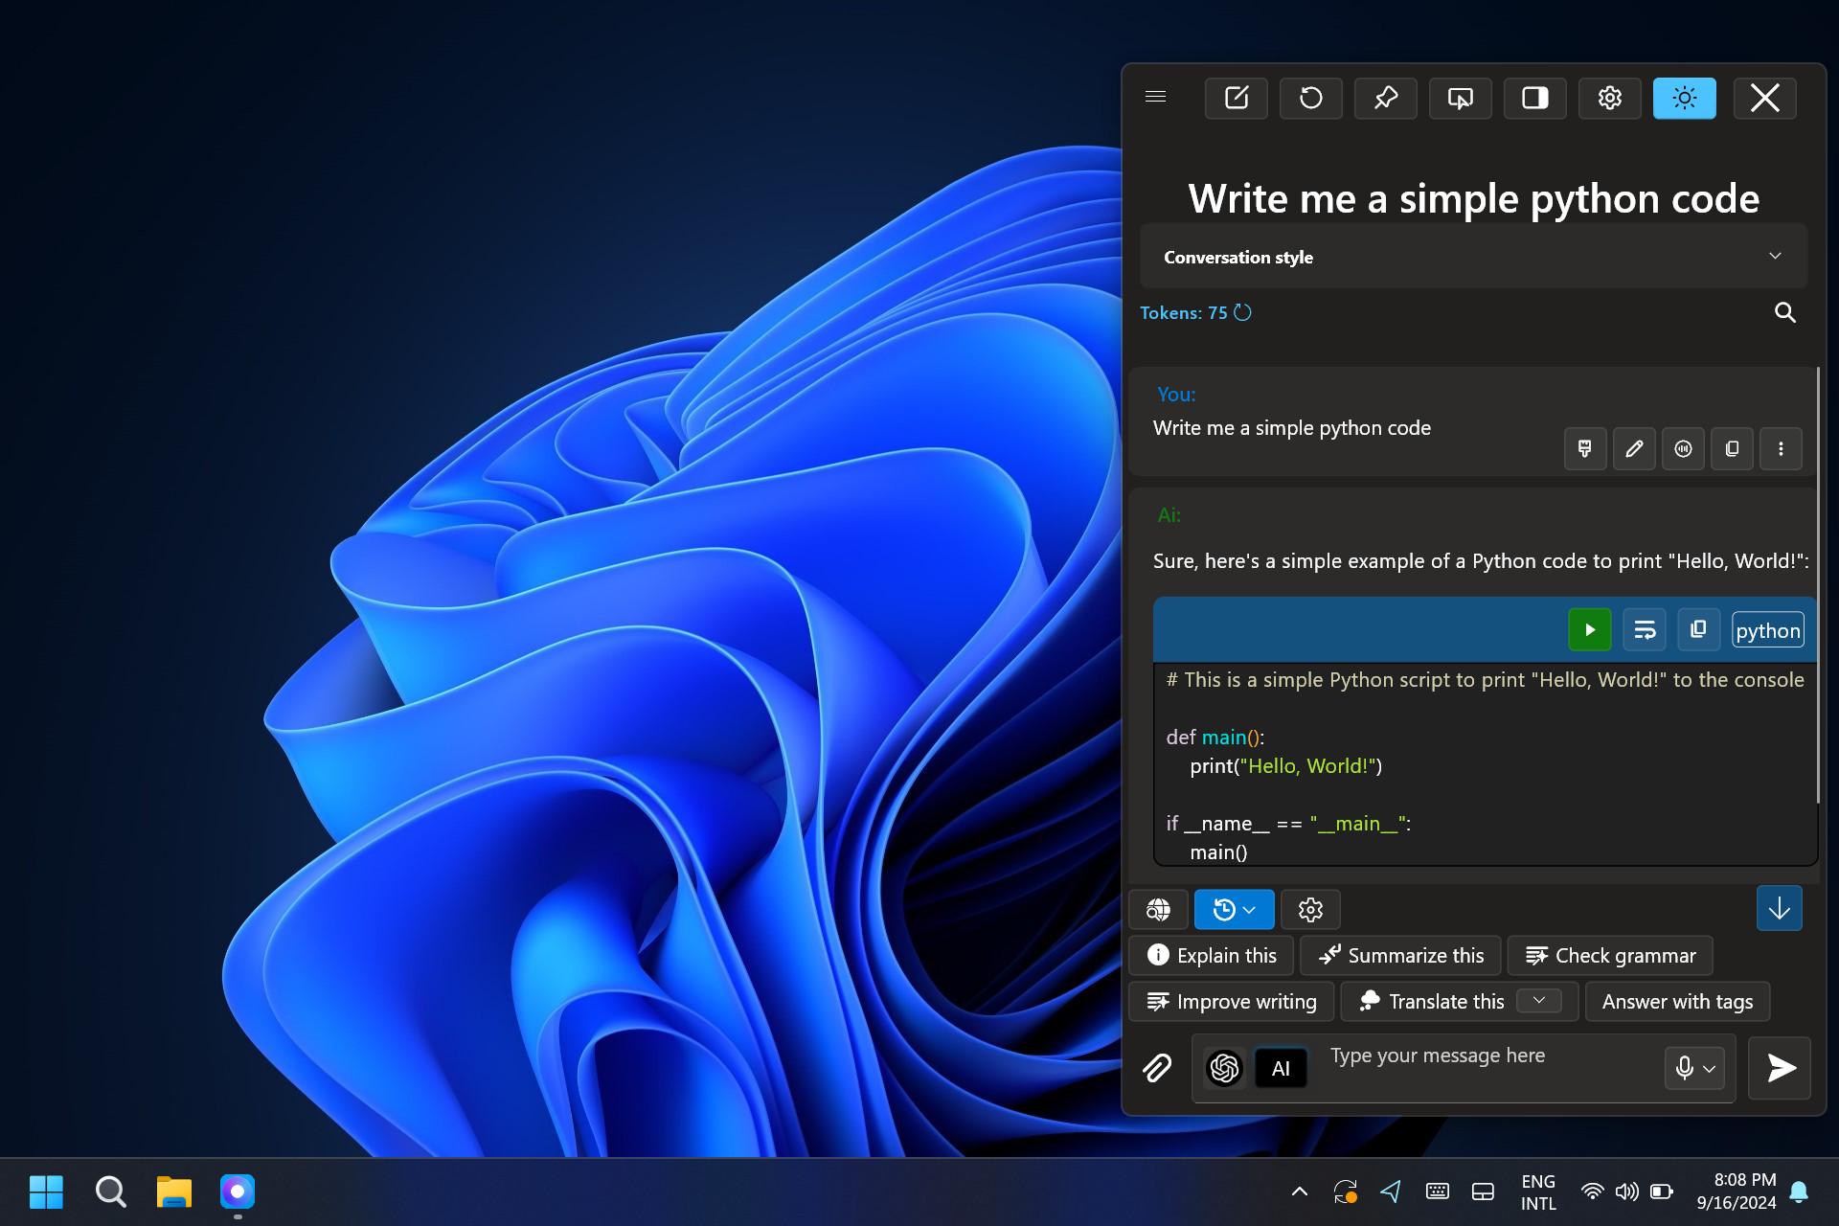This screenshot has height=1226, width=1839.
Task: Click the message input field
Action: (1485, 1067)
